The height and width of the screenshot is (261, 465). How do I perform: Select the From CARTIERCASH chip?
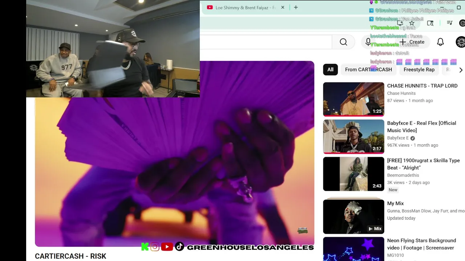(x=368, y=70)
